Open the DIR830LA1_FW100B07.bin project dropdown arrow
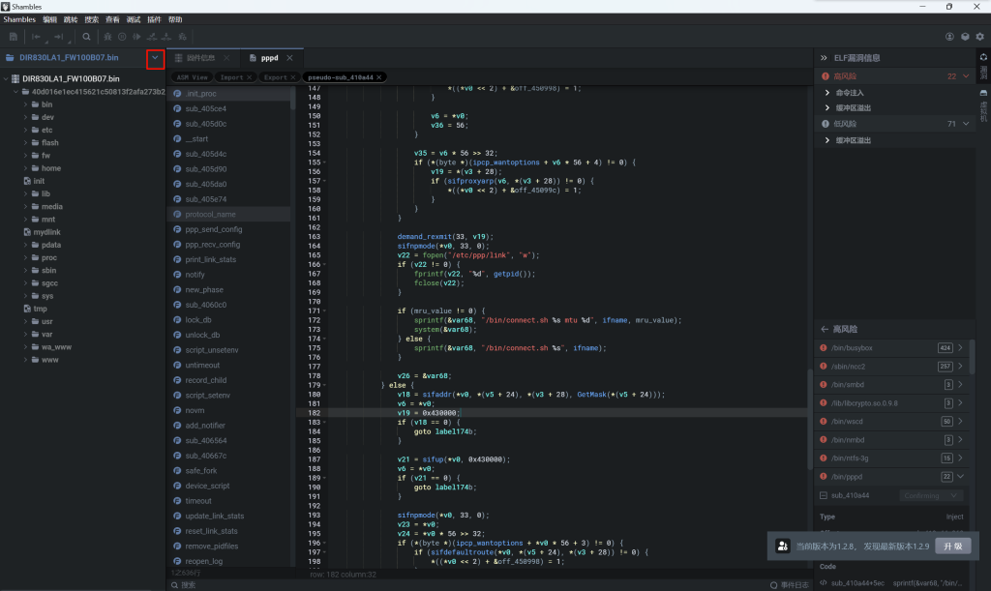This screenshot has height=591, width=991. [x=155, y=58]
